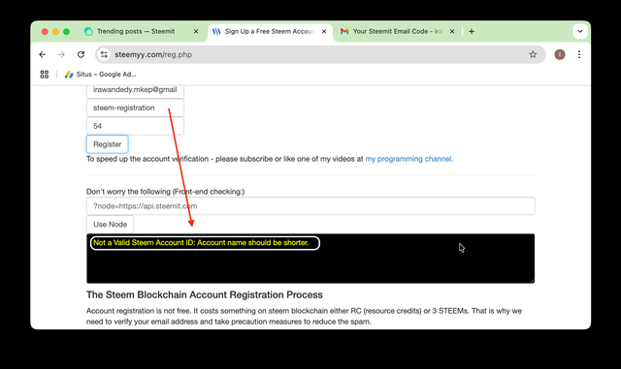Close the Sign Up a Free Steem tab
The image size is (621, 369).
(x=324, y=31)
